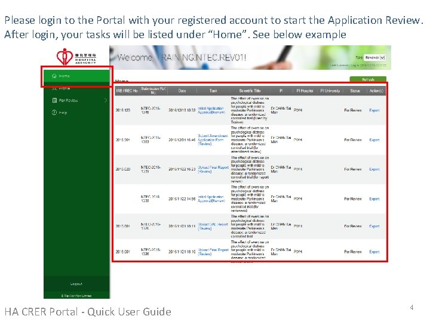Click the Home page heading
The height and width of the screenshot is (322, 430).
[122, 81]
